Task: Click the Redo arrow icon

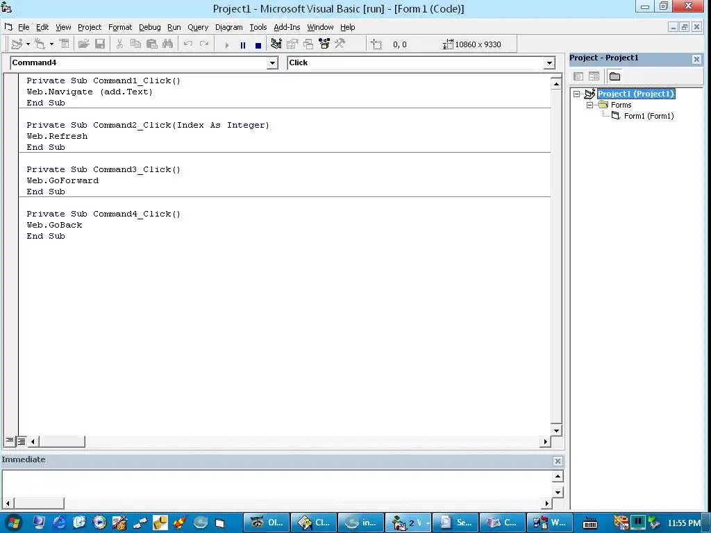Action: point(204,44)
